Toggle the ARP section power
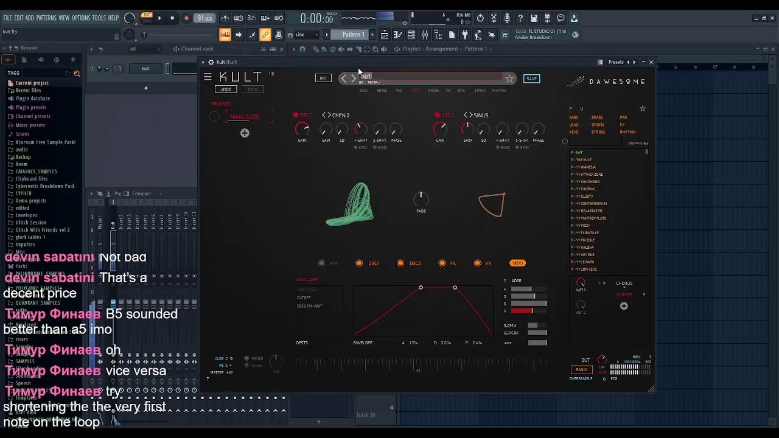 tap(321, 263)
